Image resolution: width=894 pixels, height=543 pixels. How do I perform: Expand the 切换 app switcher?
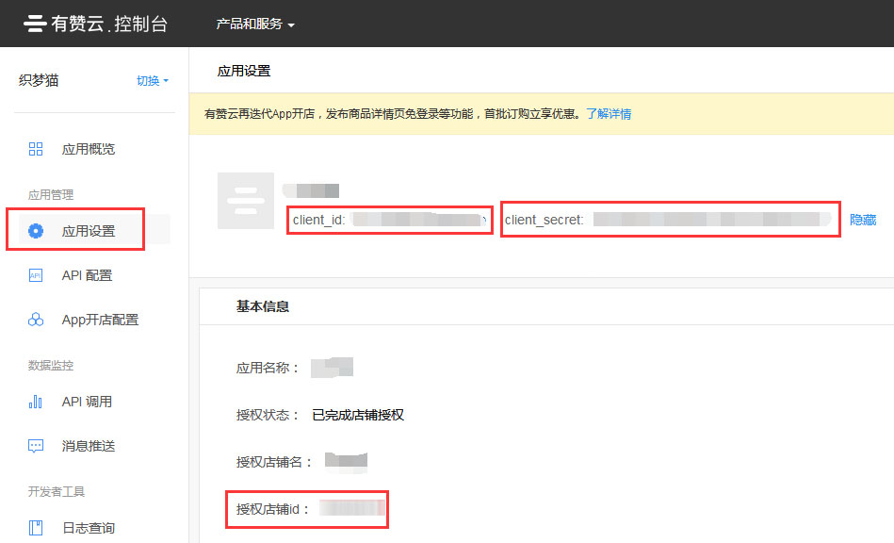152,81
